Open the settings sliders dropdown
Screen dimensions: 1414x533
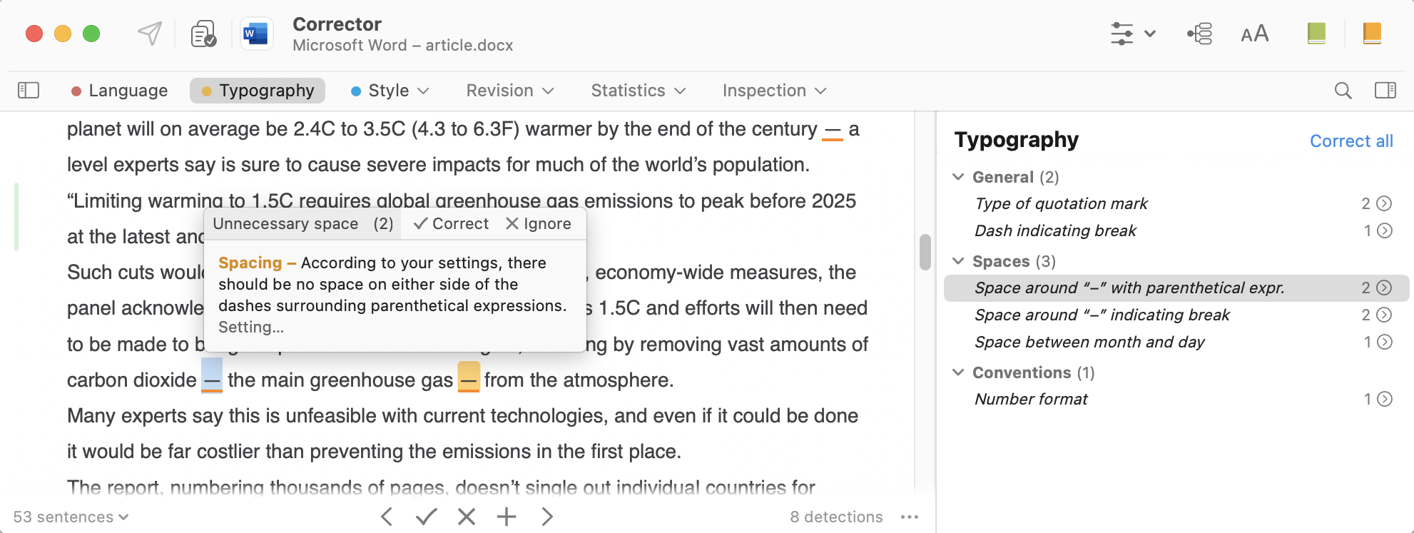(1132, 34)
